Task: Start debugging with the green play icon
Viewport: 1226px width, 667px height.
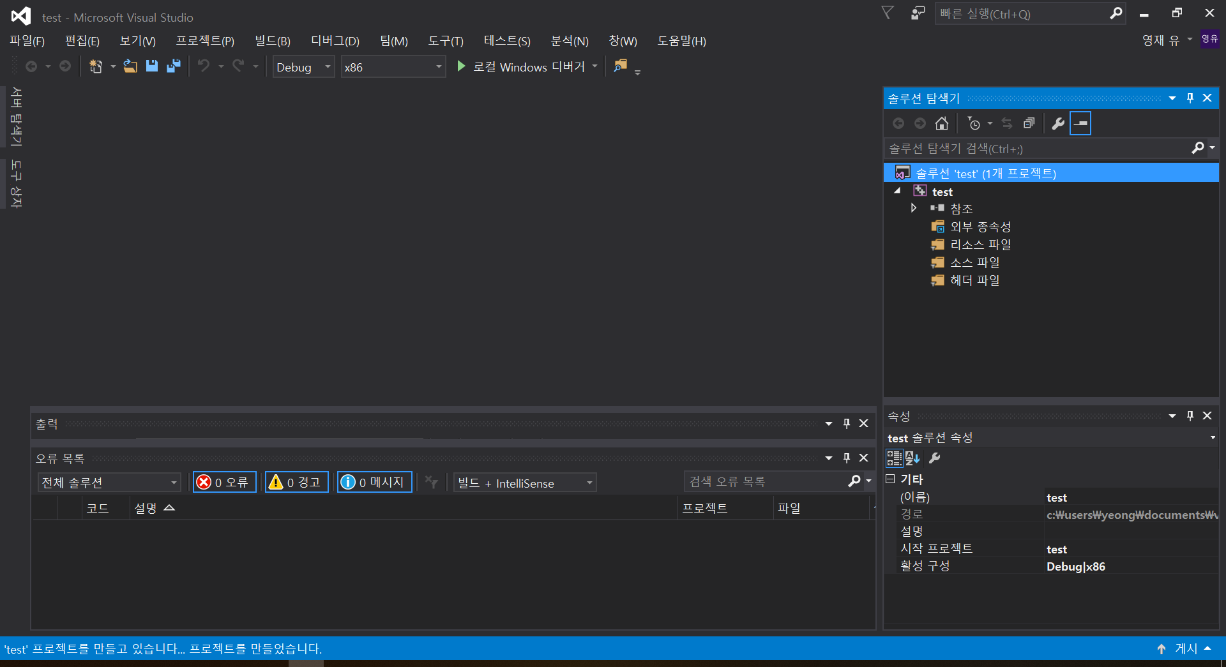Action: click(x=461, y=66)
